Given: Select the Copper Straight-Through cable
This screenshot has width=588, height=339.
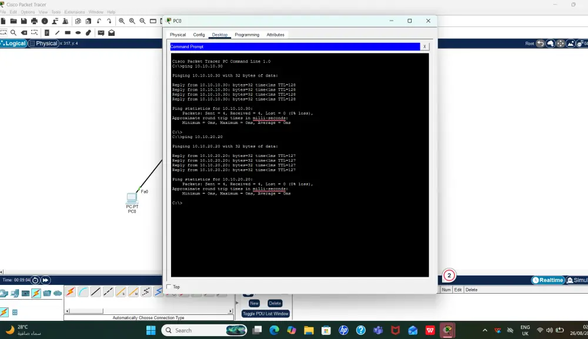Looking at the screenshot, I should 96,292.
